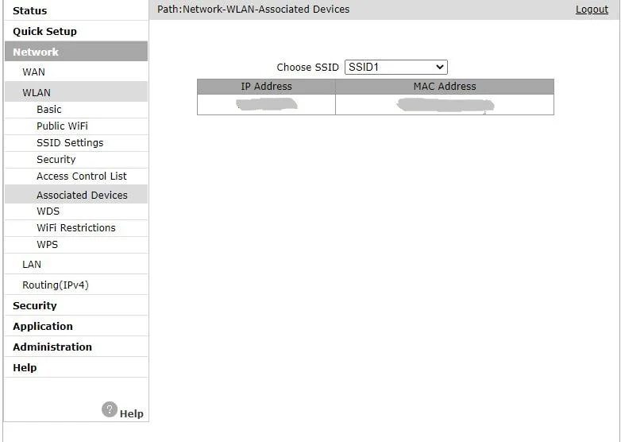Open the LAN settings page
The image size is (621, 442).
(32, 265)
